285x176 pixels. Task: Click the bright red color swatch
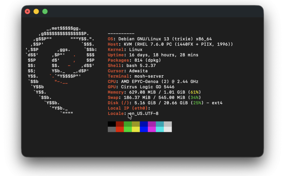click(x=120, y=129)
